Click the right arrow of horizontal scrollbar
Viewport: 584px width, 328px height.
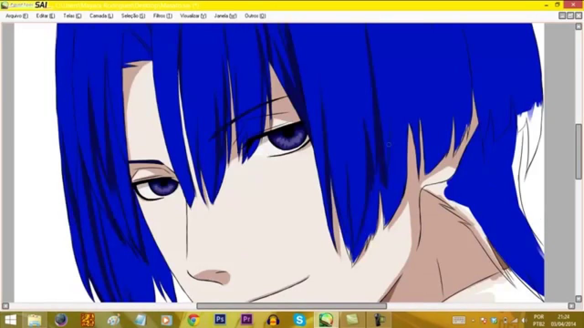(x=571, y=306)
